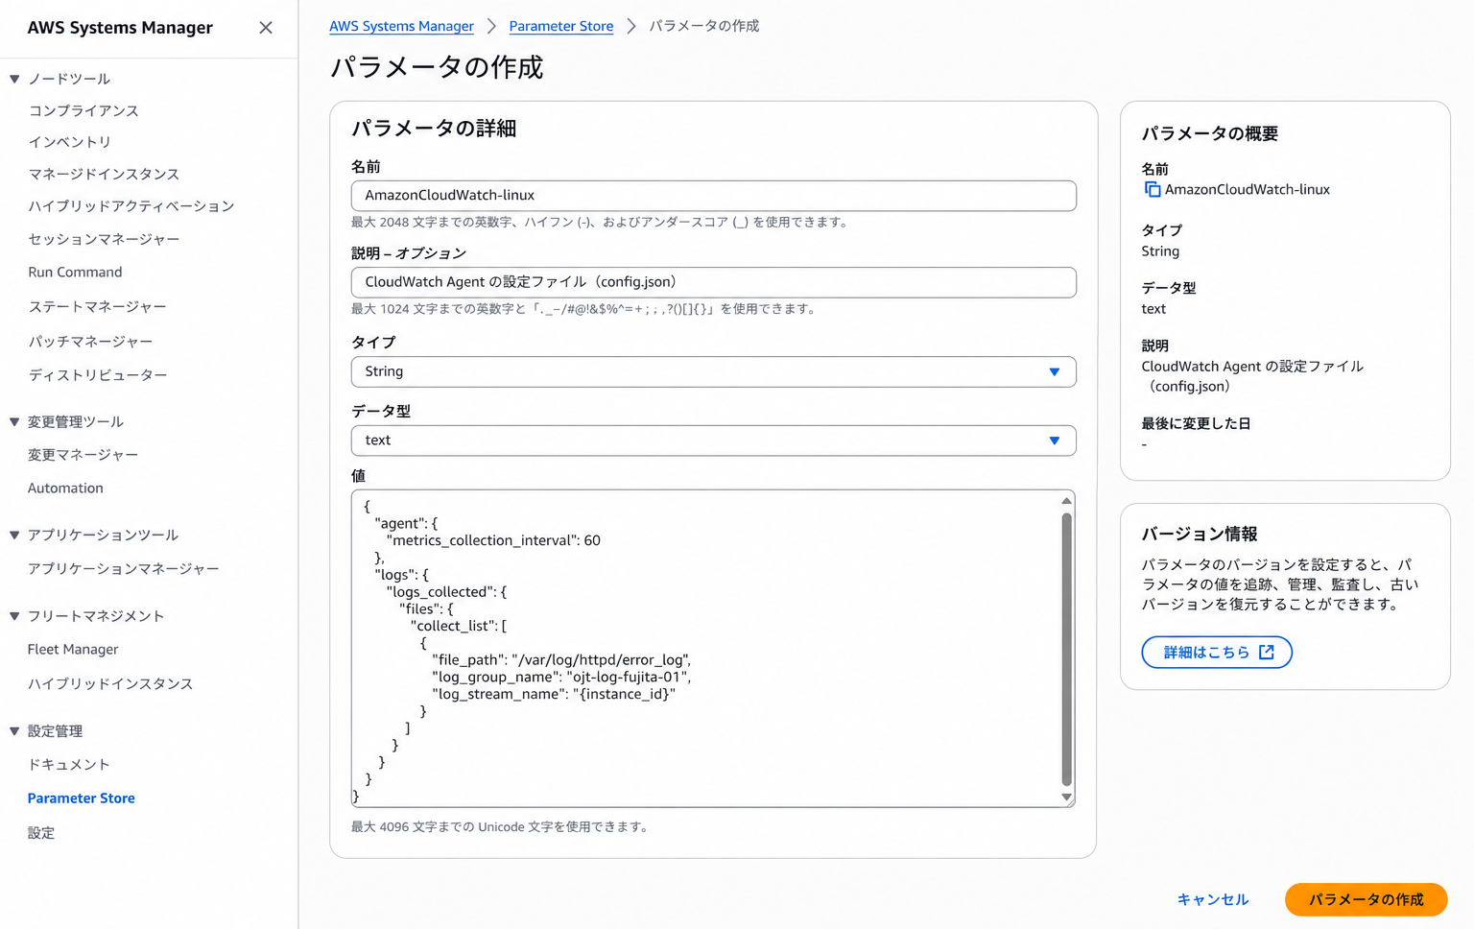
Task: Open ディストリビューター page
Action: point(98,375)
